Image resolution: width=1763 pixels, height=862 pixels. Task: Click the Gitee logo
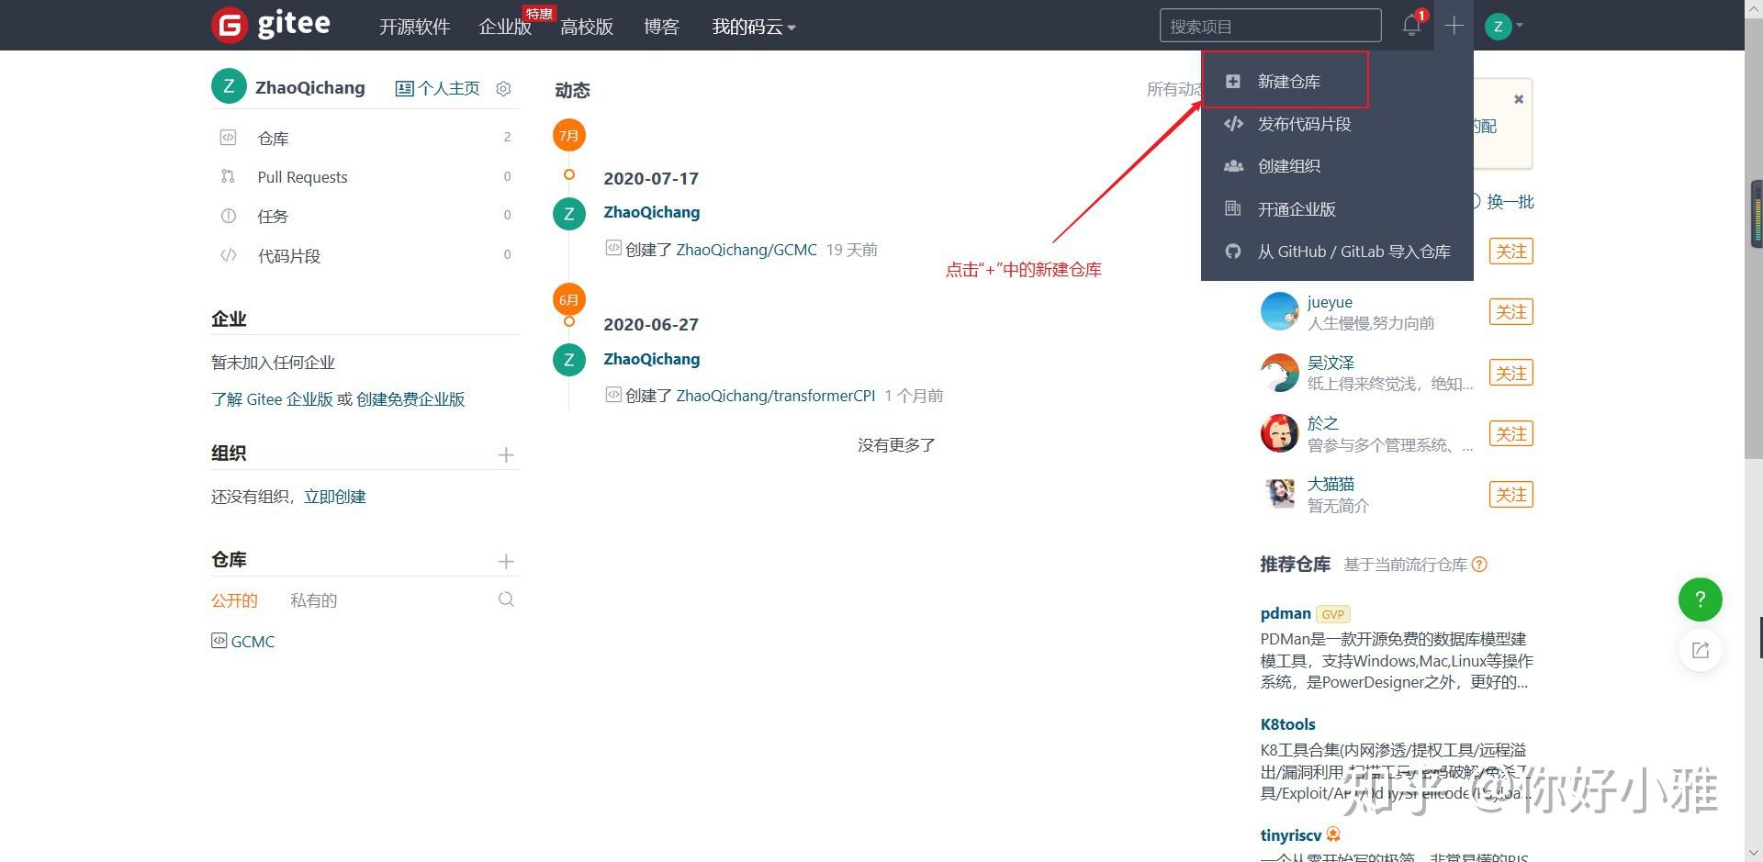[271, 25]
